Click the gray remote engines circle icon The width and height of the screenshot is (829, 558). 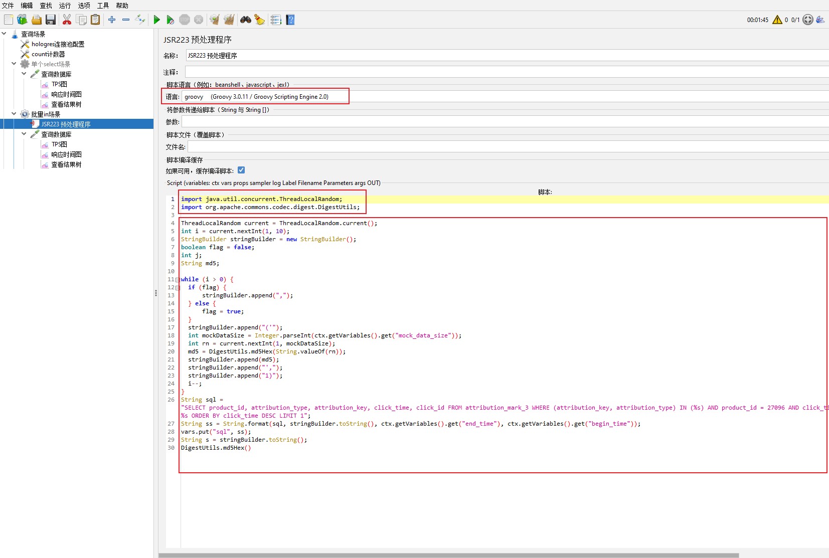pyautogui.click(x=807, y=20)
